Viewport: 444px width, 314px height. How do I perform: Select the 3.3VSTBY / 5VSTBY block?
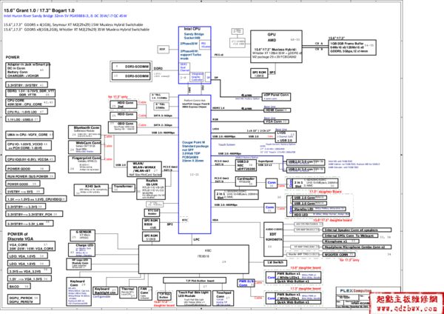(27, 84)
